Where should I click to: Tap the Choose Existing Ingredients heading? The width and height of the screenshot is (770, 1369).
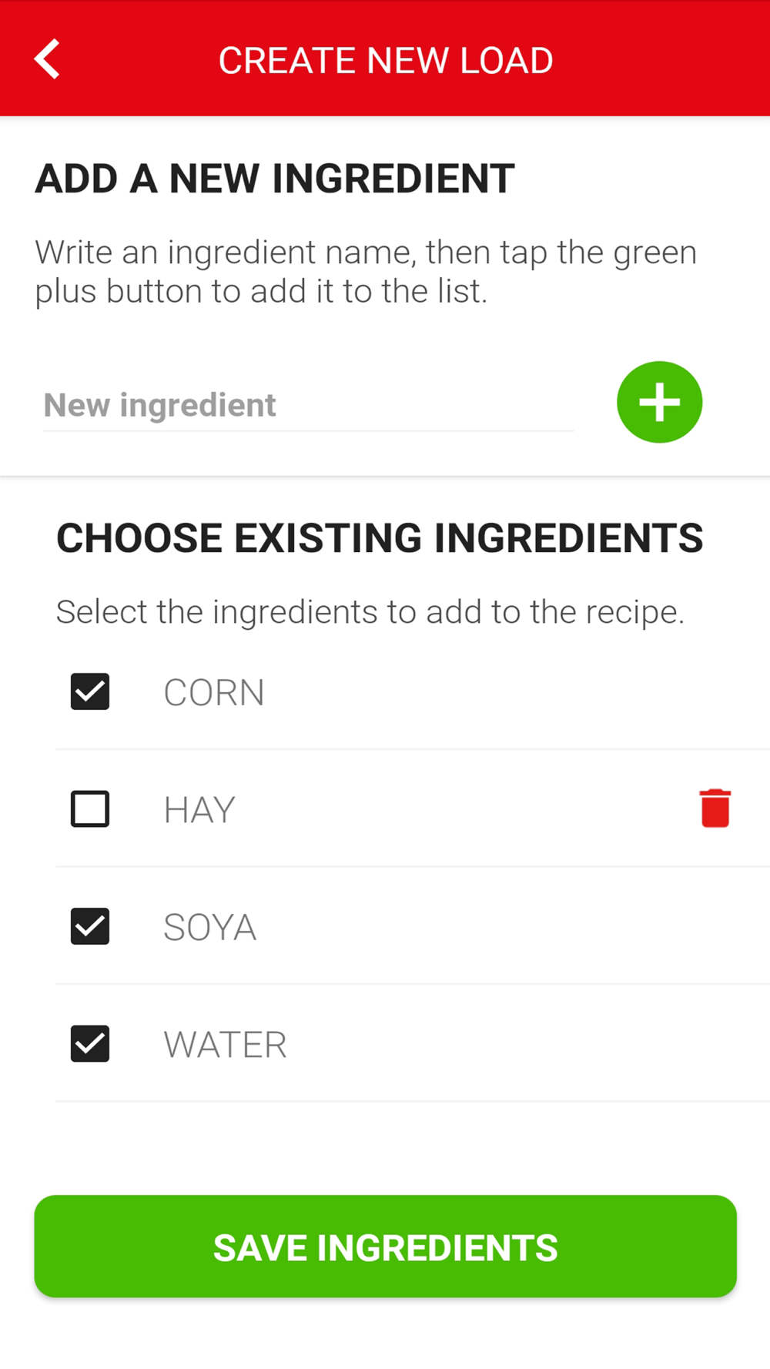(x=380, y=537)
